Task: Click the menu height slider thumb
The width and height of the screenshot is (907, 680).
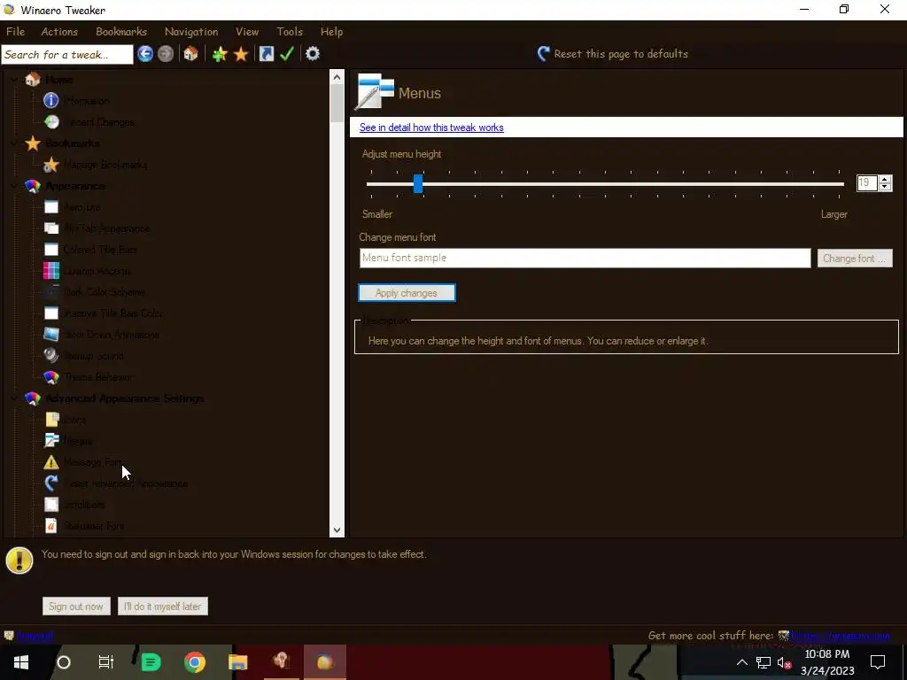Action: pyautogui.click(x=418, y=184)
